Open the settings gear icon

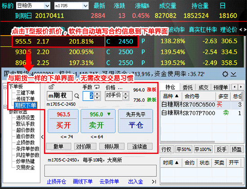[225, 74]
